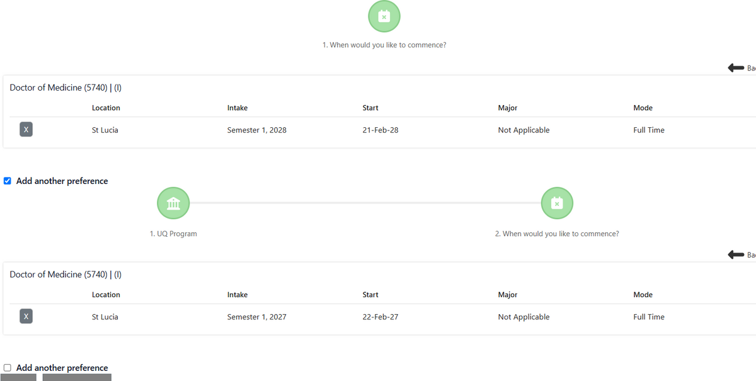
Task: Click 'Not Applicable' in the 2028 intake row
Action: (x=524, y=130)
